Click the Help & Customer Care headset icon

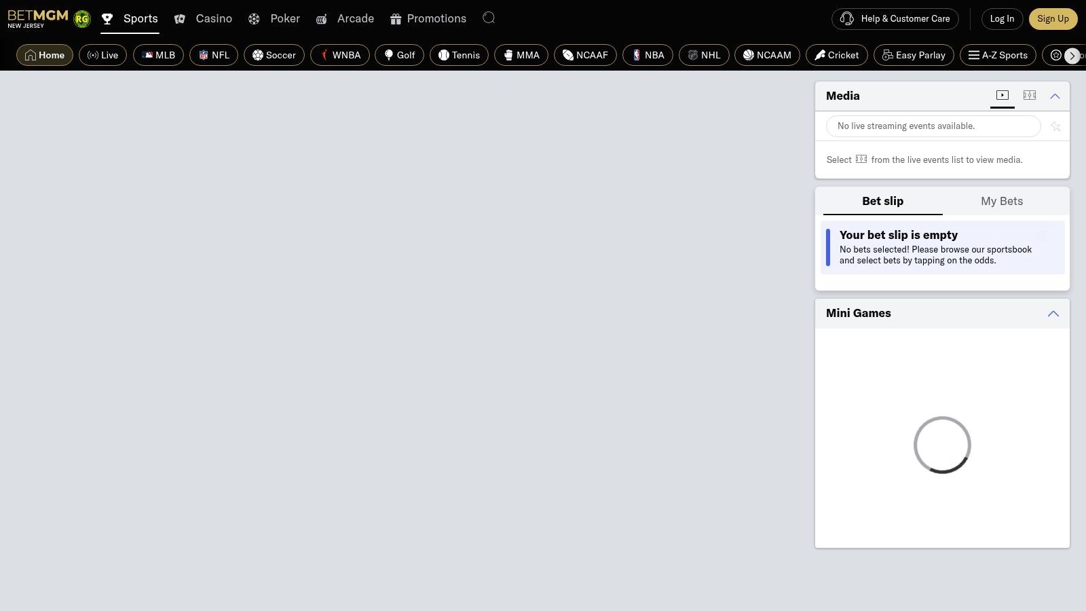[x=847, y=18]
